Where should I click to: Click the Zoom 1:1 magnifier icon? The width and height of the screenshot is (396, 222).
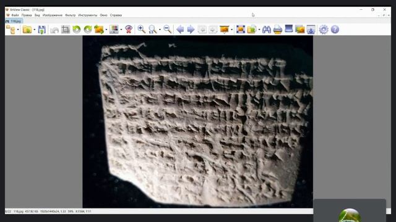153,30
